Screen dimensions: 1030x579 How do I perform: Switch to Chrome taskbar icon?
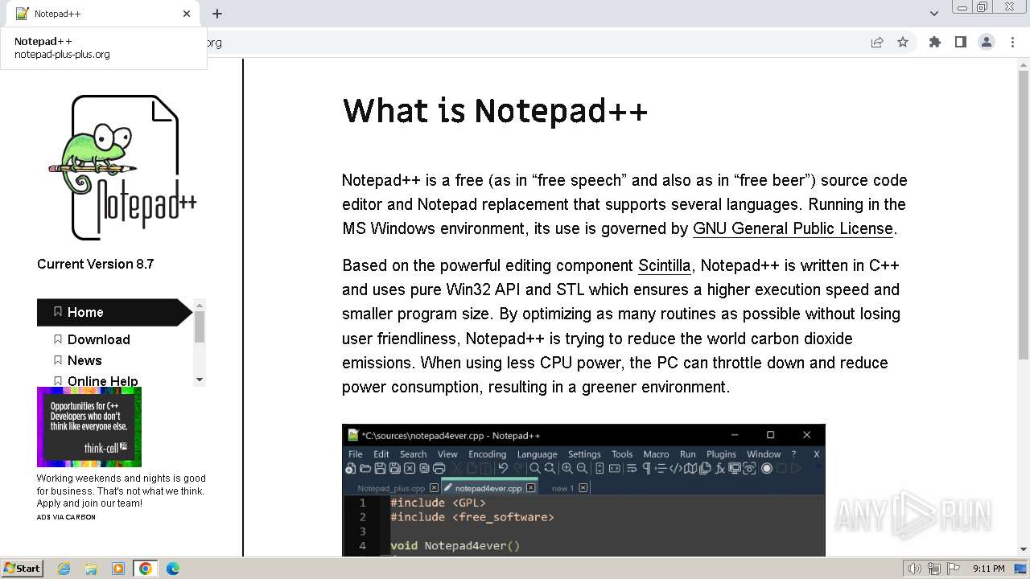146,569
